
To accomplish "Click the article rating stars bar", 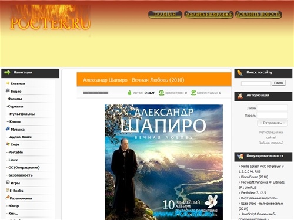I will click(x=96, y=93).
